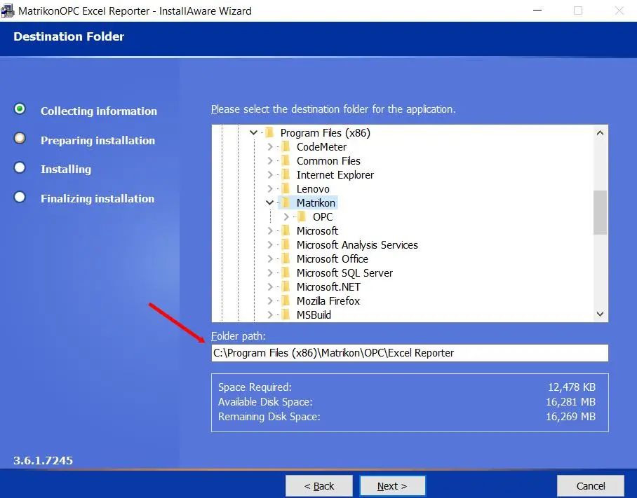Click the 16,269 MB remaining disk space value
Screen dimensions: 637x498
point(570,417)
